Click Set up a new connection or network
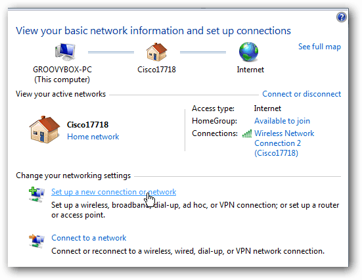 point(114,192)
